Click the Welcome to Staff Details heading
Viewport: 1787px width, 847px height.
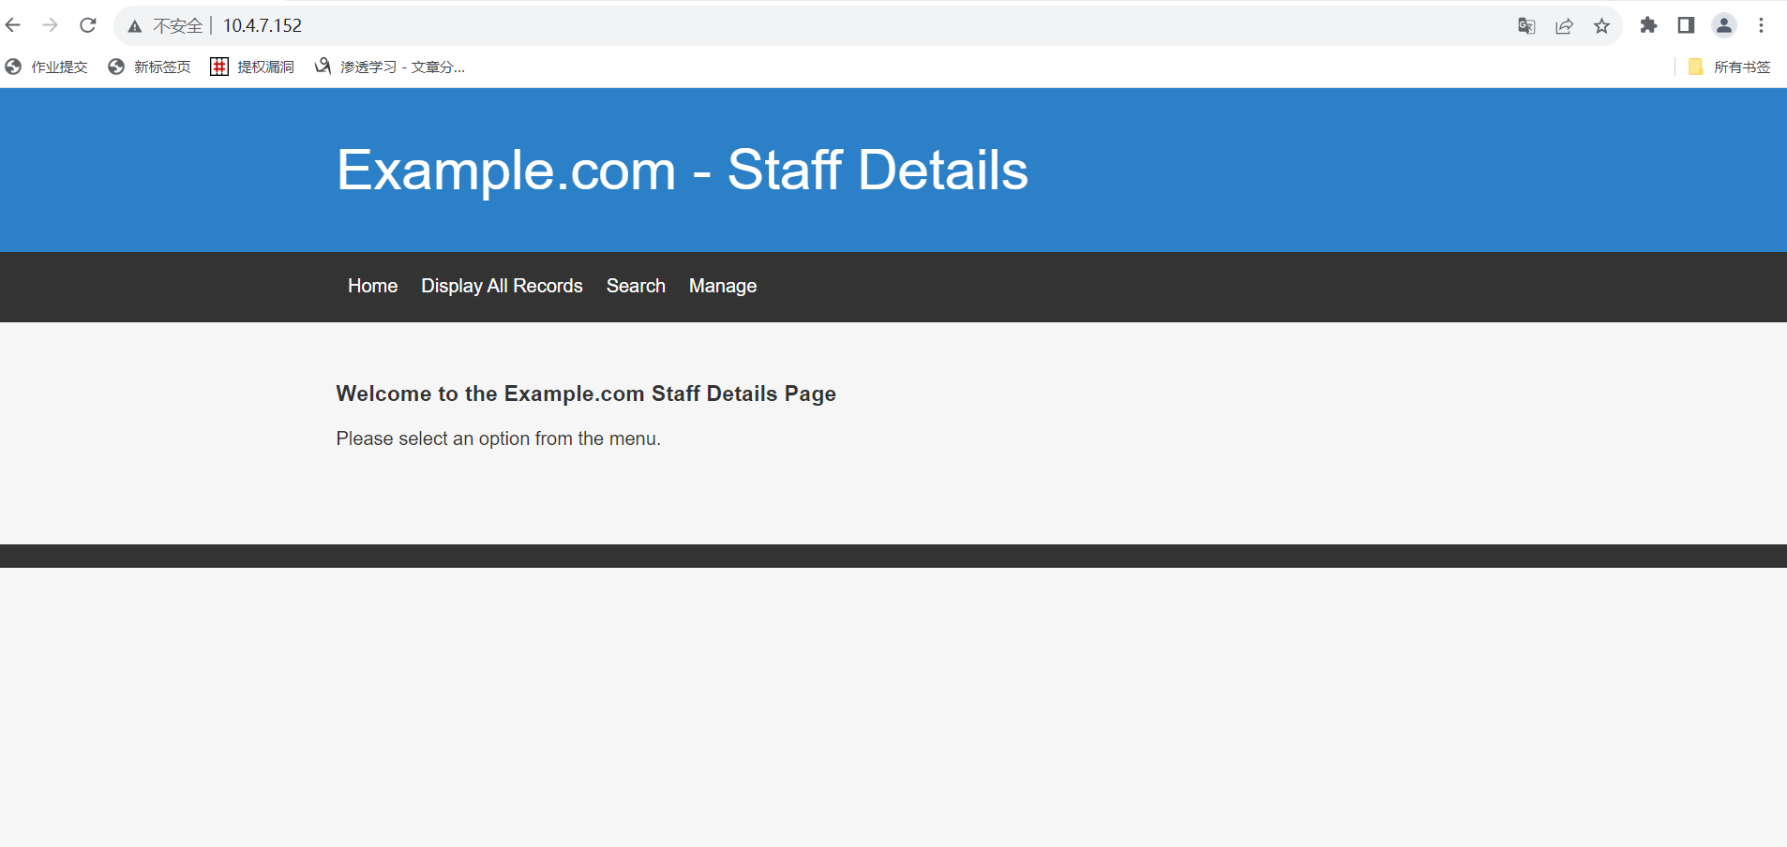tap(586, 394)
